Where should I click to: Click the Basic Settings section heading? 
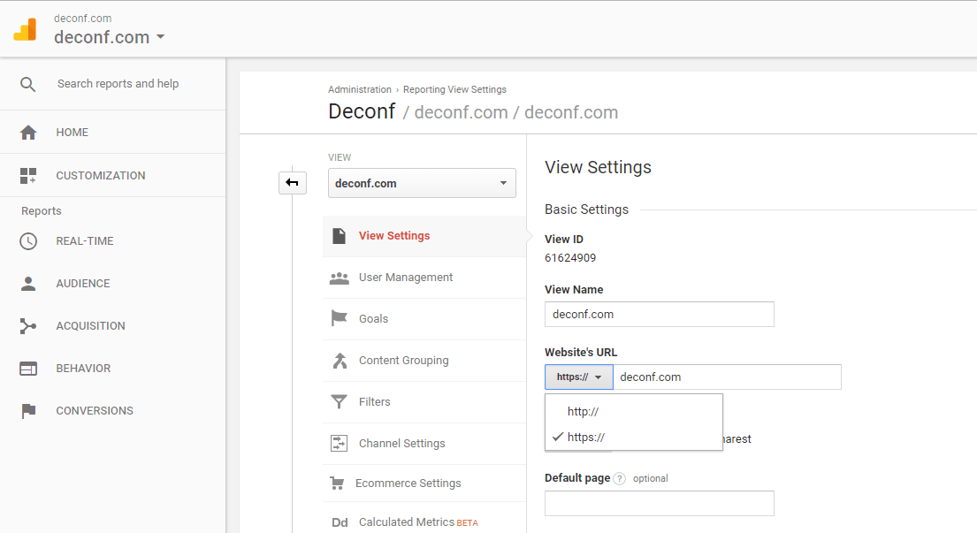586,209
